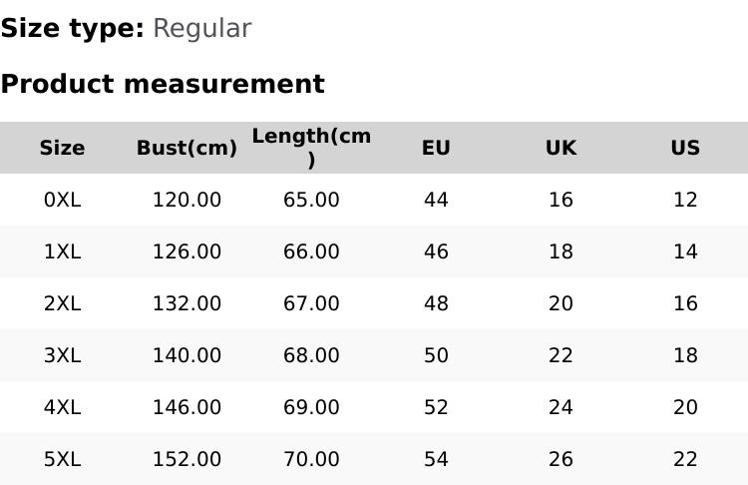The height and width of the screenshot is (485, 748).
Task: Select the UK column header
Action: 561,148
